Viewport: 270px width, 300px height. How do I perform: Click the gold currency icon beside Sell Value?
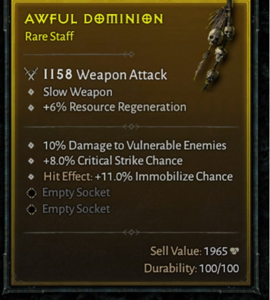click(x=235, y=250)
